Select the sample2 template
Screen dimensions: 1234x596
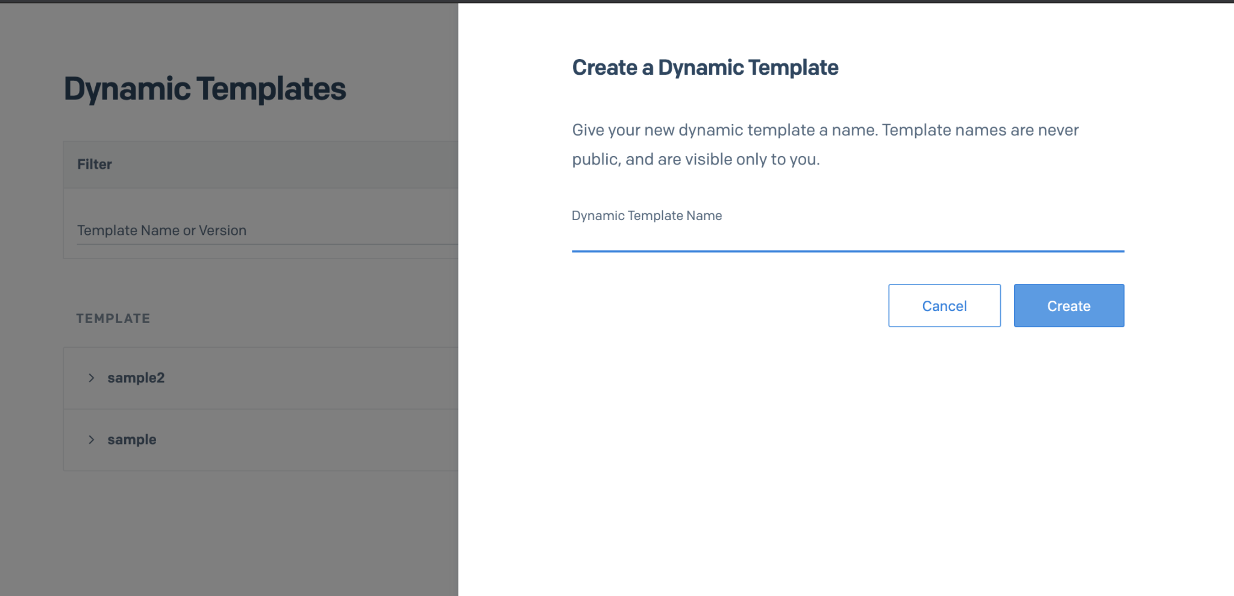136,378
